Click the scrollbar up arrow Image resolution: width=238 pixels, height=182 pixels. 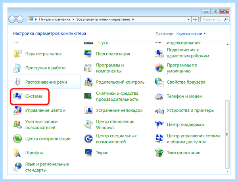(x=227, y=44)
